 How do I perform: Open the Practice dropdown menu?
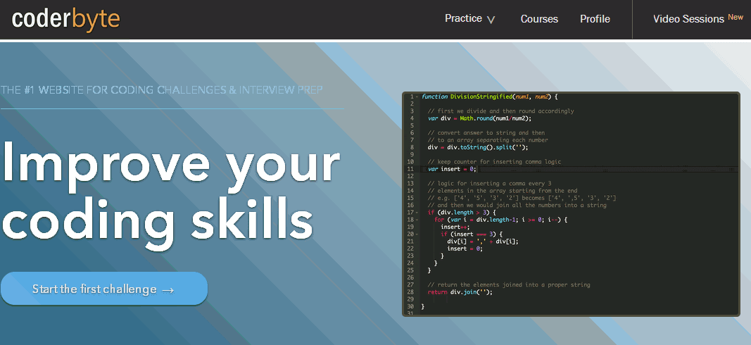point(469,19)
